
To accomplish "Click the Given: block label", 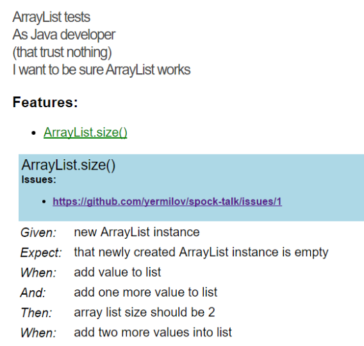I will tap(38, 232).
